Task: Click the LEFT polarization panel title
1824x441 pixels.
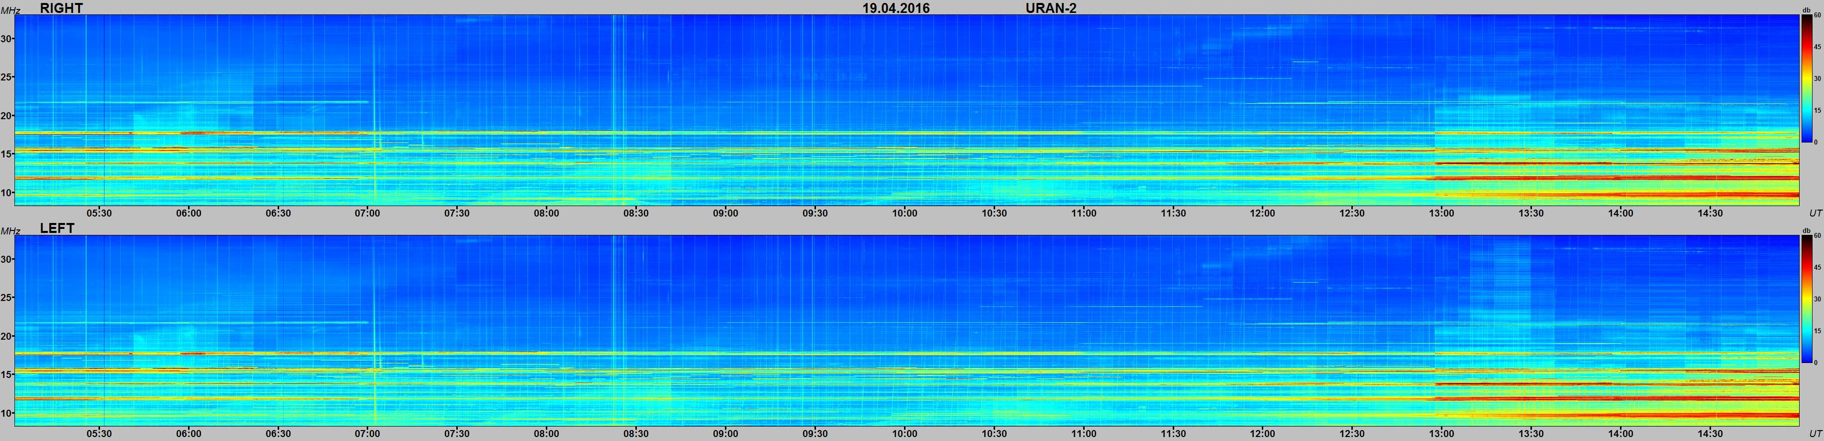Action: [x=57, y=228]
